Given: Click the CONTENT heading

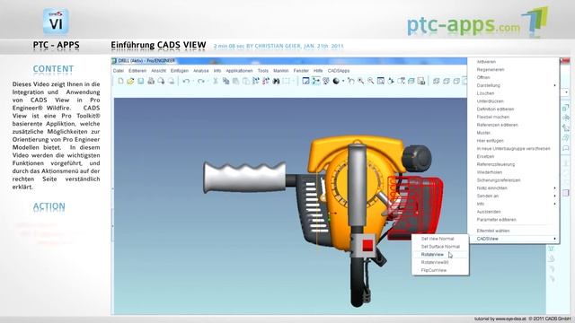Looking at the screenshot, I should (x=53, y=69).
